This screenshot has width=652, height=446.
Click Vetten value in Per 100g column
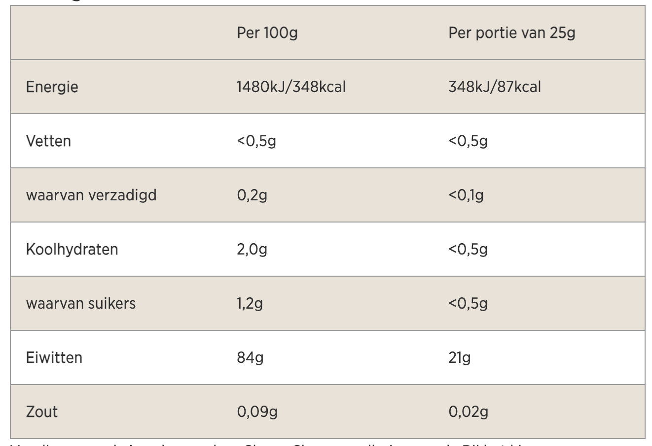tap(256, 141)
